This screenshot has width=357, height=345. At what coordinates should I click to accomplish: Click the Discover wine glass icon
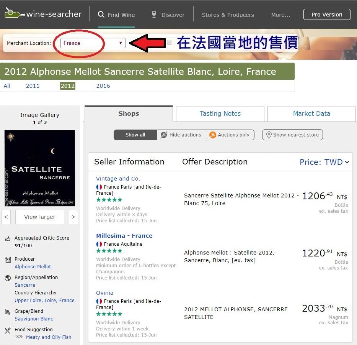(154, 14)
